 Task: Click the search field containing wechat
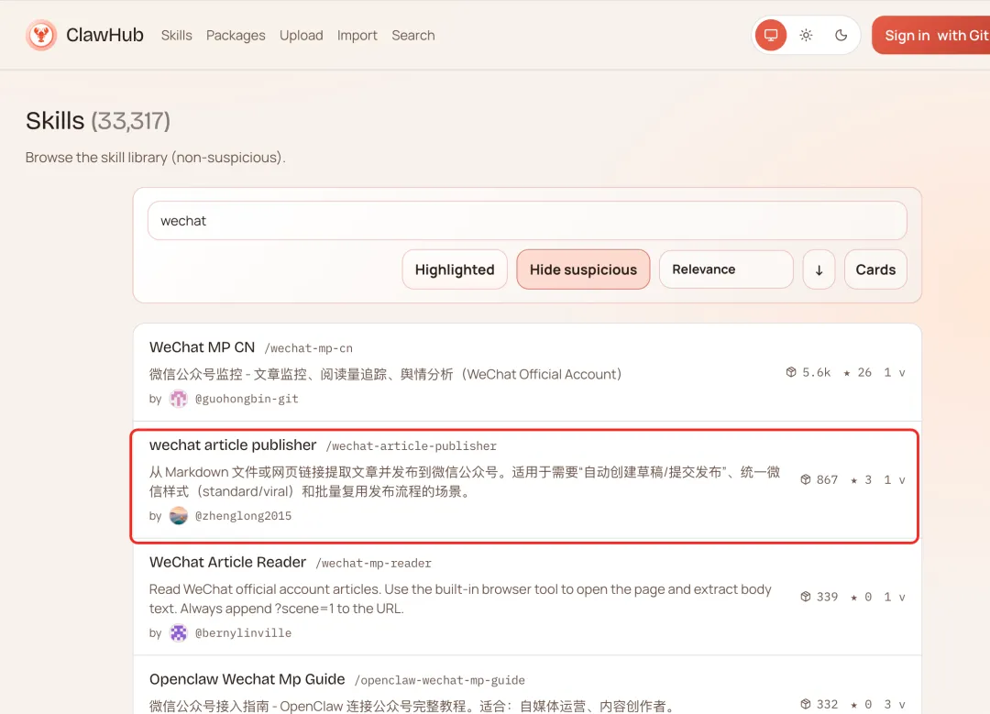coord(527,221)
